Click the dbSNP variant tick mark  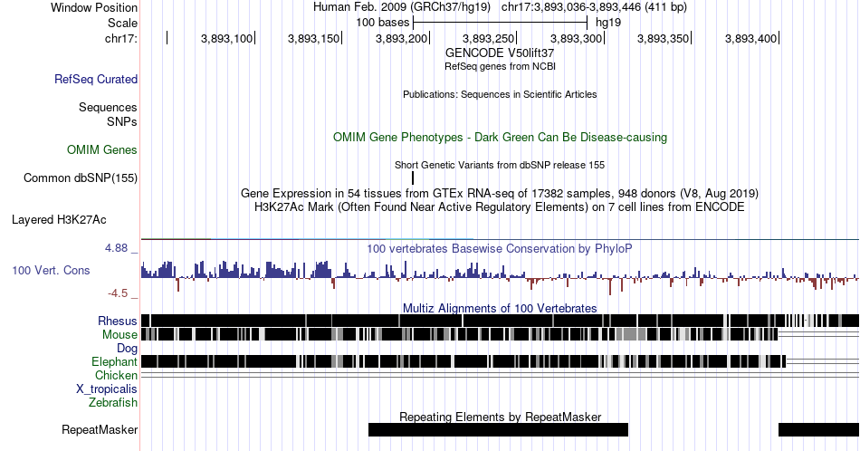[413, 178]
